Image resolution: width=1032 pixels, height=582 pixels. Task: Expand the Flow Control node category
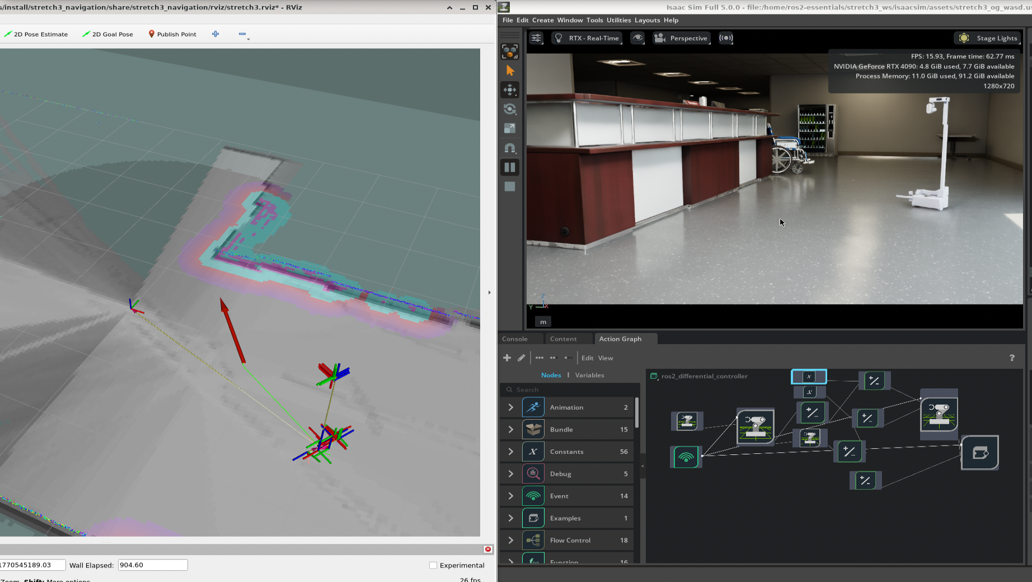click(510, 540)
